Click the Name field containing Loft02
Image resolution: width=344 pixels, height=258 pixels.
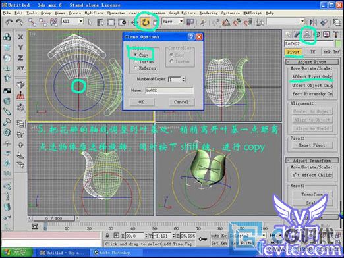click(x=169, y=90)
